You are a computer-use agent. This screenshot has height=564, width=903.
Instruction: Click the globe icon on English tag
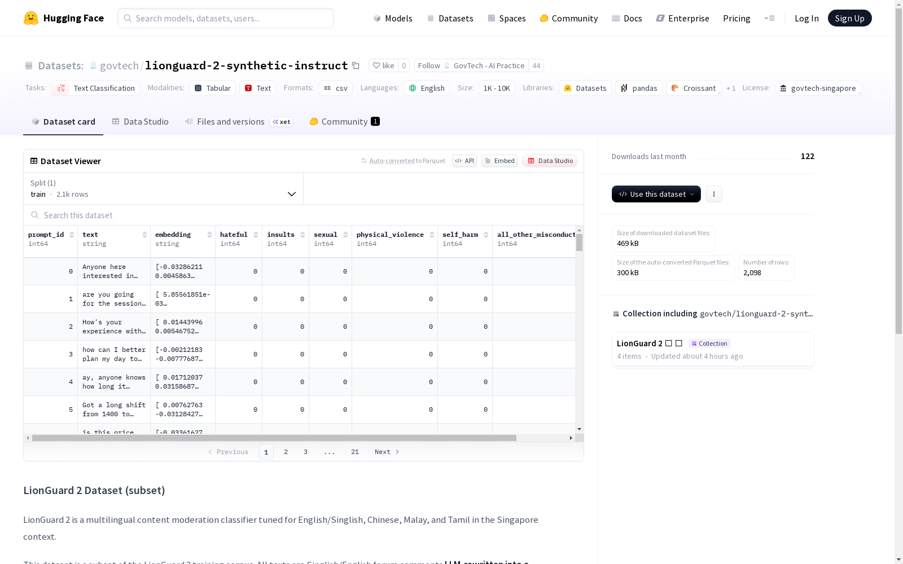tap(413, 88)
